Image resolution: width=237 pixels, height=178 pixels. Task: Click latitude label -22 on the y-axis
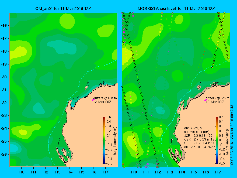tap(4, 103)
